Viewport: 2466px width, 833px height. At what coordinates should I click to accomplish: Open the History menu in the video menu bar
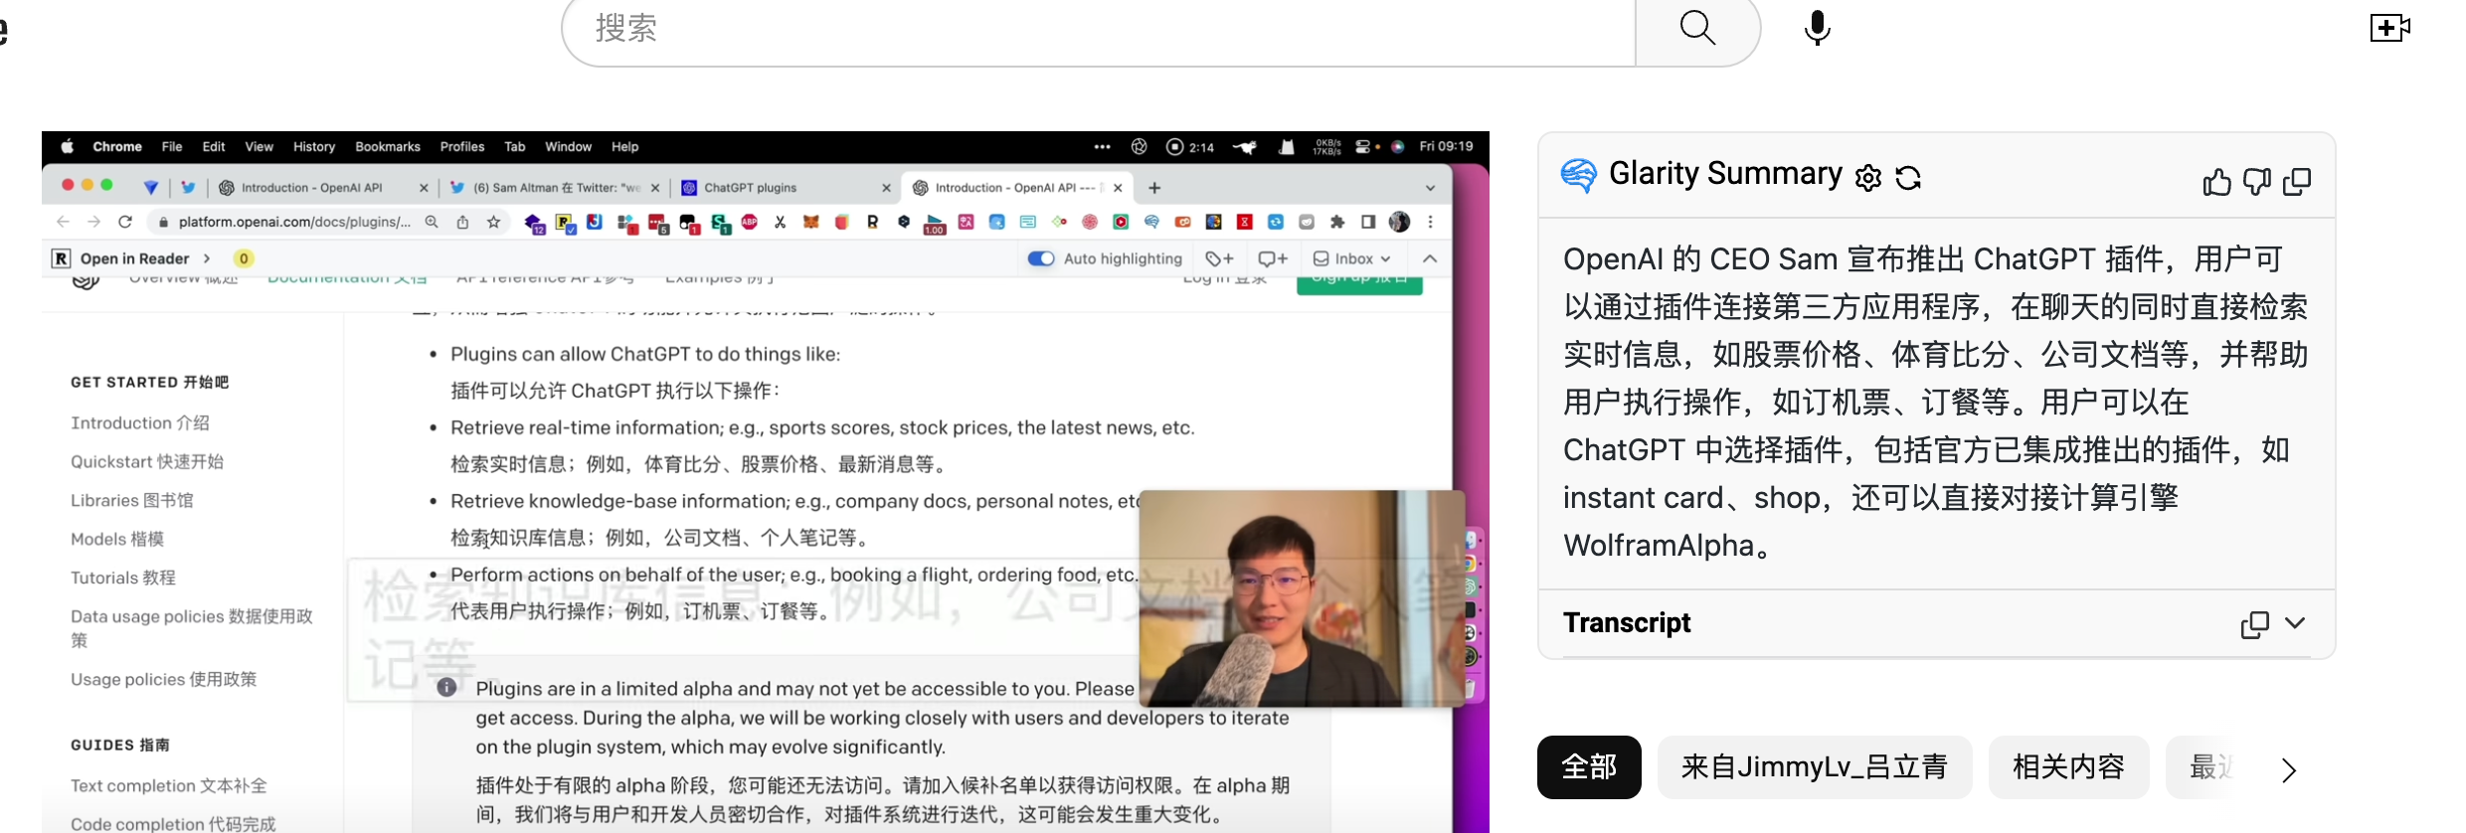[x=314, y=146]
